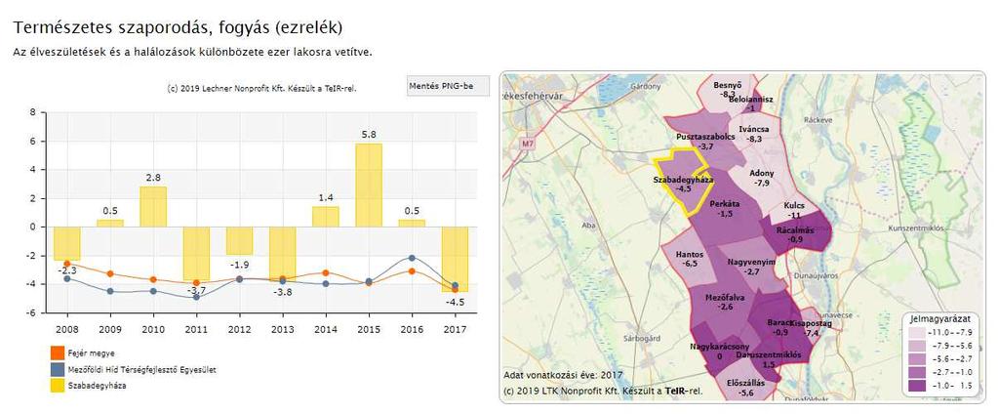
Task: Select Mezőfalva region on the map
Action: pos(726,303)
